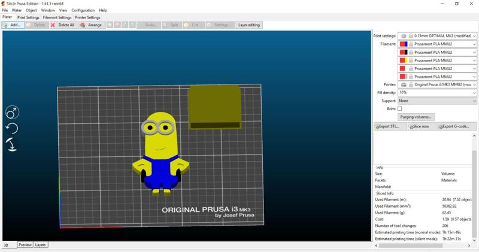Click lock icon beside red-black filament
The width and height of the screenshot is (479, 252).
click(411, 52)
